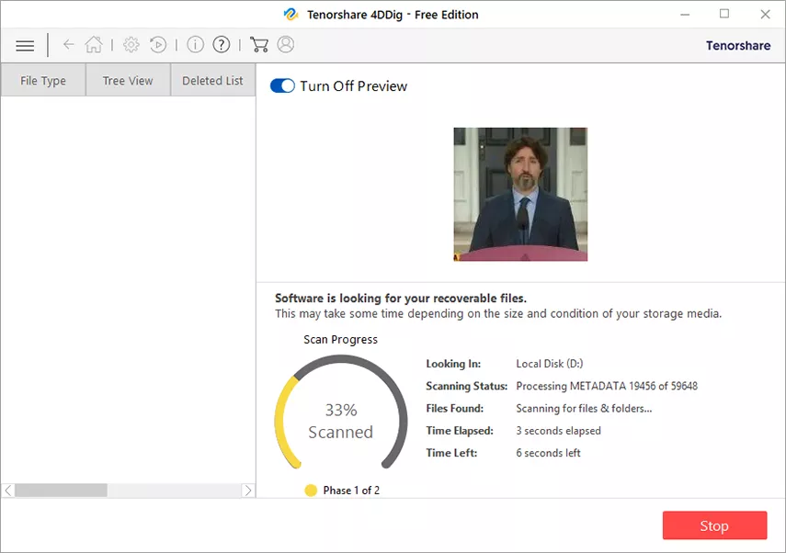Stop the scan with Stop button

pos(714,525)
